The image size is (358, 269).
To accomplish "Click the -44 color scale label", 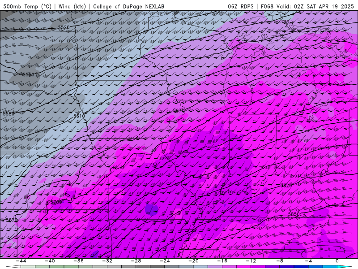I will (x=21, y=261).
